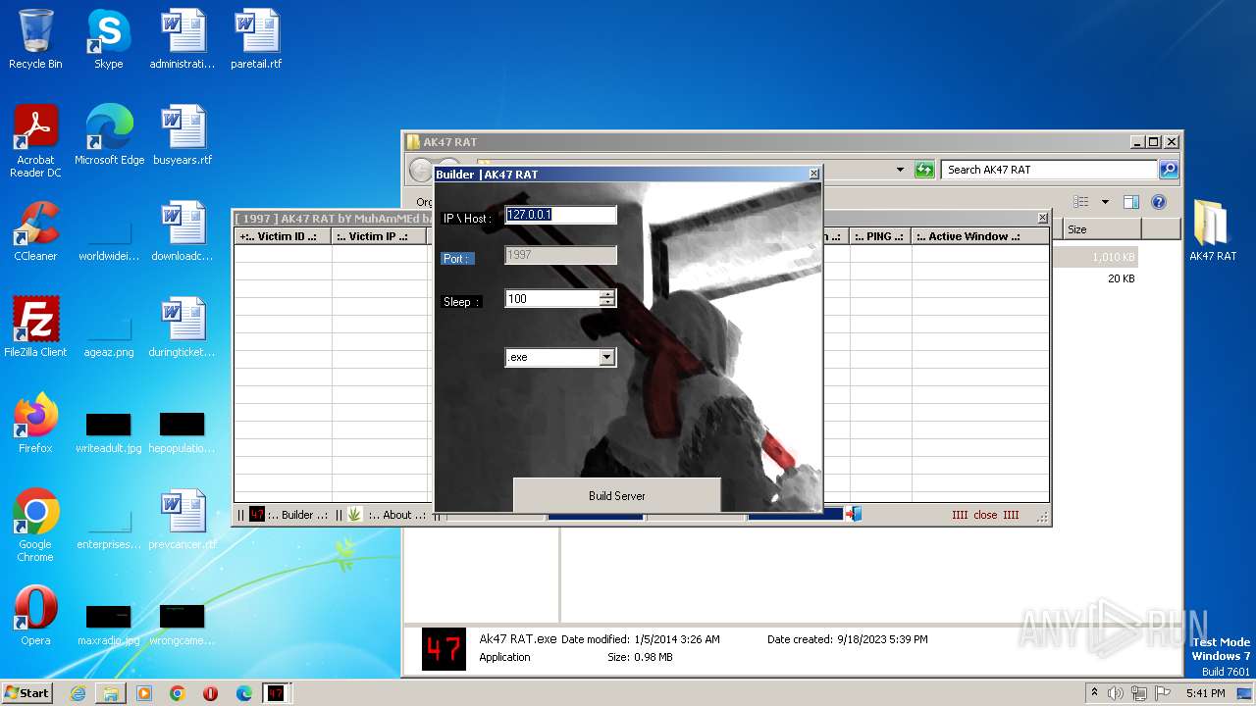The width and height of the screenshot is (1256, 706).
Task: Click the clock showing 5:41 PM
Action: (1205, 693)
